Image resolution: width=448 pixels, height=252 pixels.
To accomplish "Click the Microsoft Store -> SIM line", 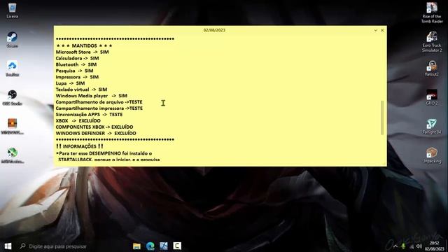I will point(83,52).
